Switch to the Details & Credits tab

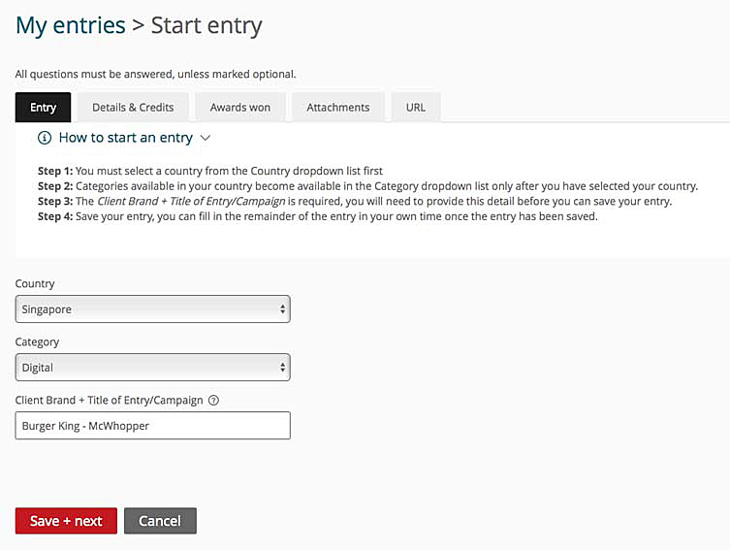tap(133, 108)
